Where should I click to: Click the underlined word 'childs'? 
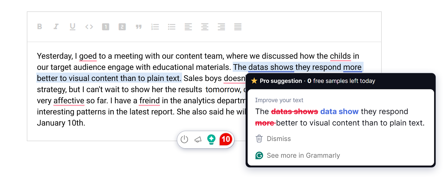tap(340, 56)
